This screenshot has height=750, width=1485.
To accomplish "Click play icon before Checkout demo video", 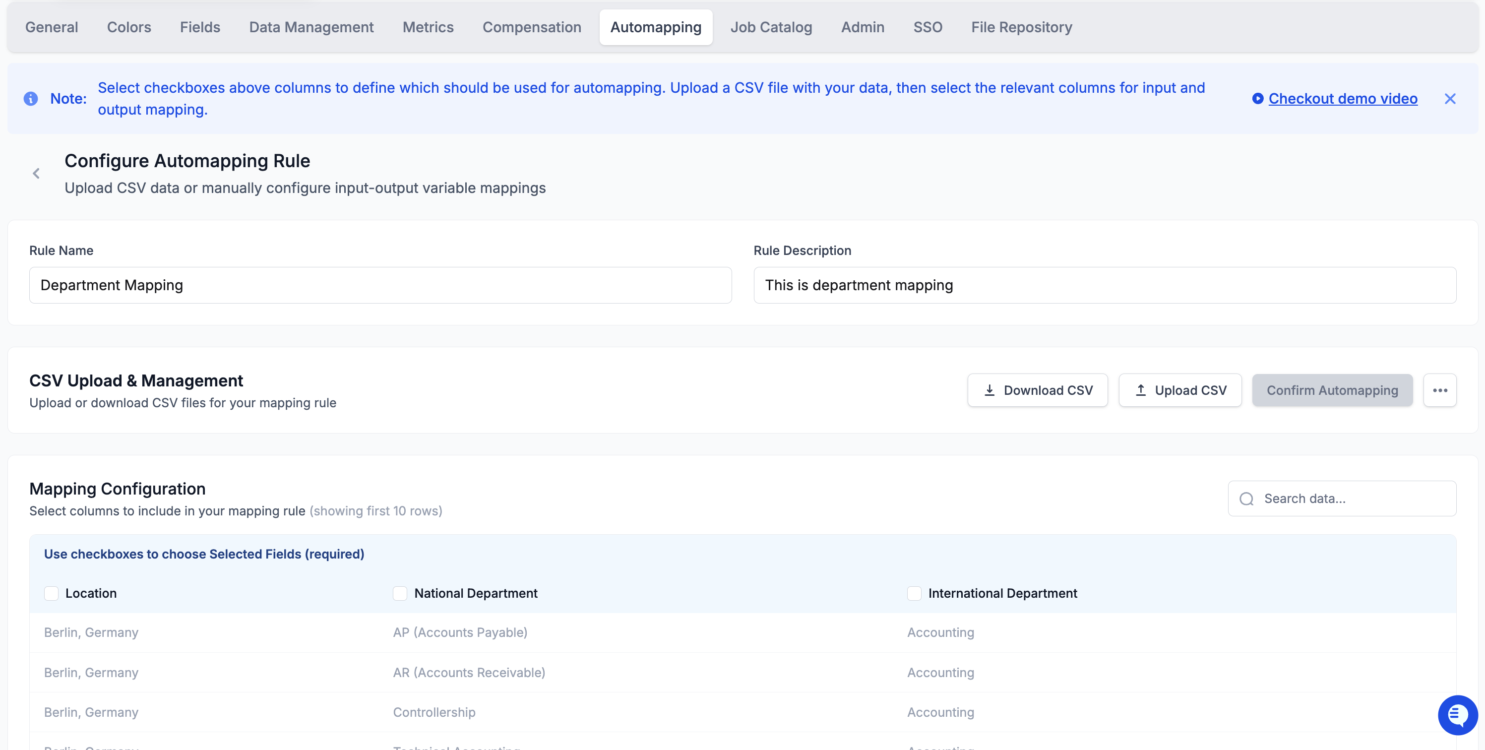I will [x=1257, y=99].
